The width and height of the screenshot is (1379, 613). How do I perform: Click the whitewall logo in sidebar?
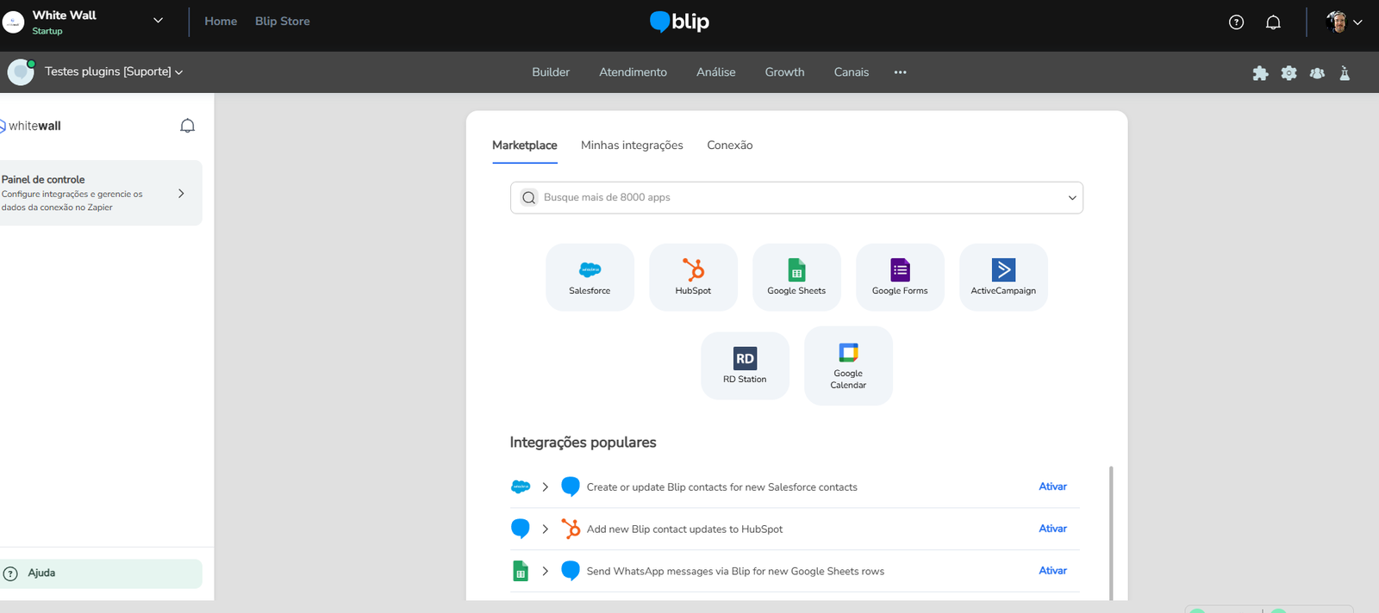pyautogui.click(x=30, y=126)
